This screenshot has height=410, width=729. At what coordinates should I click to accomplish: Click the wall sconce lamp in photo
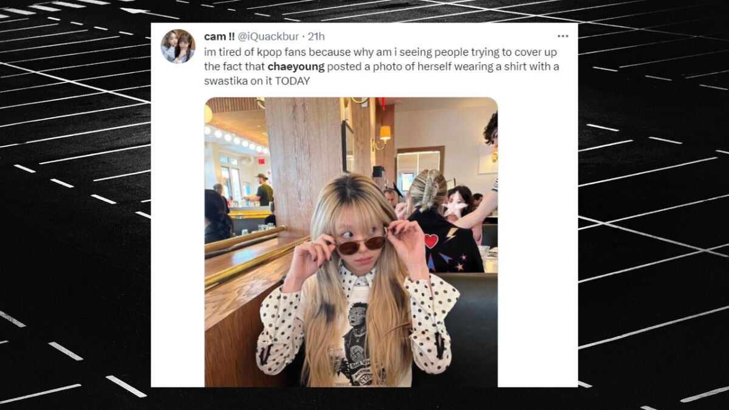click(x=383, y=137)
